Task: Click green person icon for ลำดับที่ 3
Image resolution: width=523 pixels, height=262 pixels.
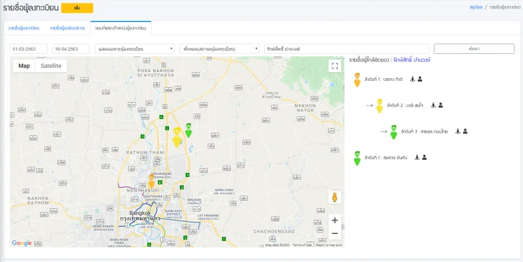Action: click(394, 132)
